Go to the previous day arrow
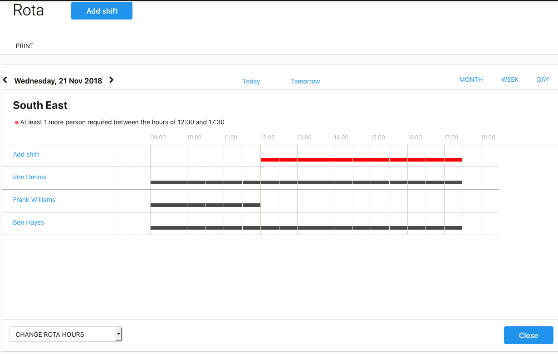The width and height of the screenshot is (558, 354). coord(5,80)
